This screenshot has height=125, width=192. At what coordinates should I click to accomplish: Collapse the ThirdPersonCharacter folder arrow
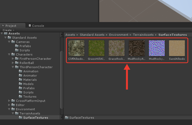(13, 67)
